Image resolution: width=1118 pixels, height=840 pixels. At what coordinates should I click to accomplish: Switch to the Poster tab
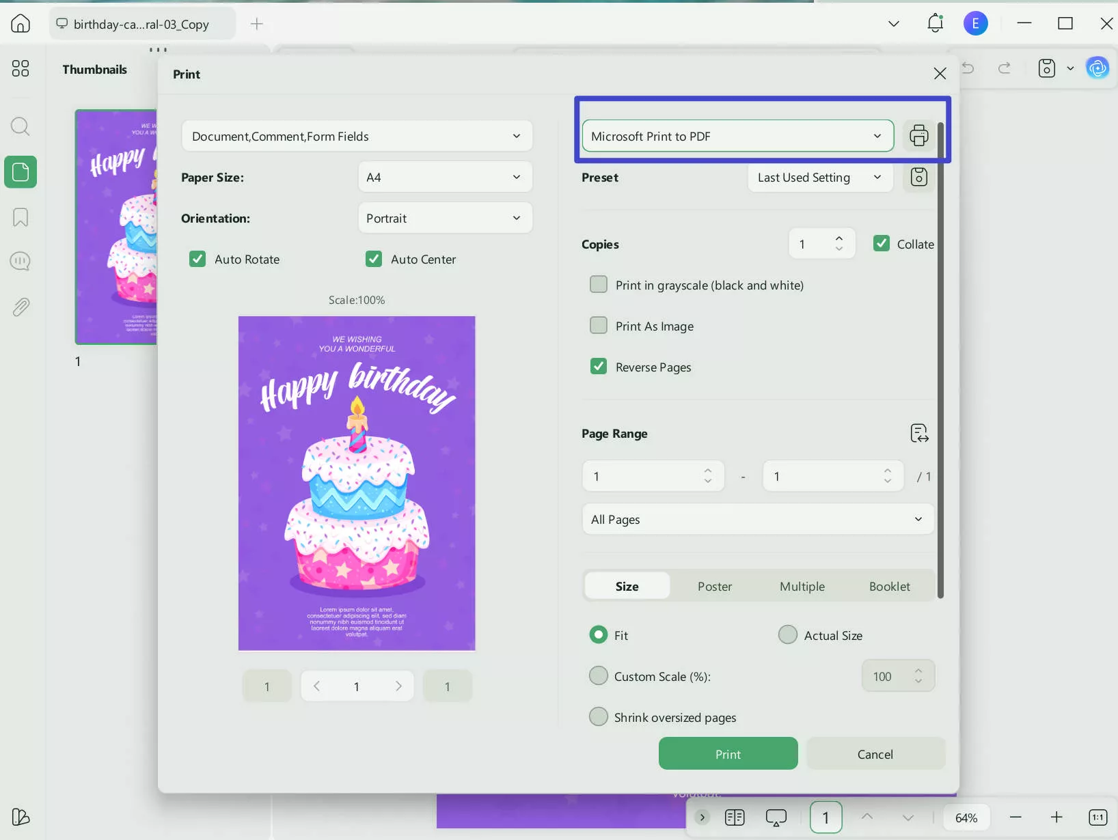pyautogui.click(x=714, y=587)
